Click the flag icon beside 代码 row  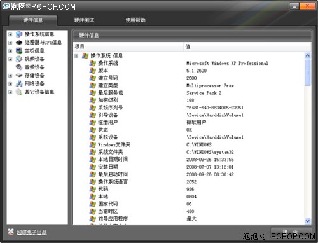[93, 189]
